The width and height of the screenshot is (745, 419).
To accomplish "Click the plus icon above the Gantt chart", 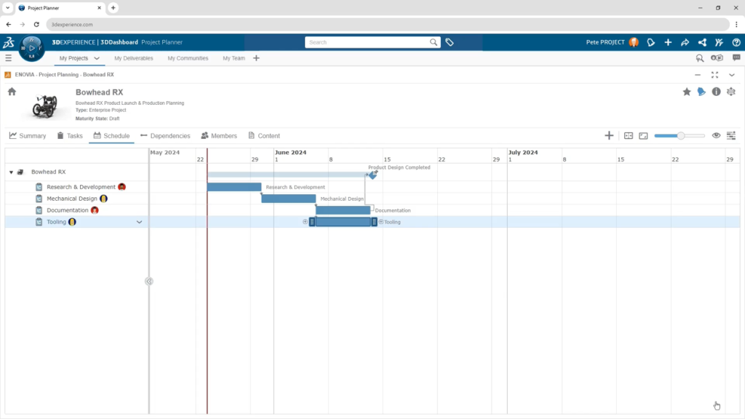I will 608,135.
